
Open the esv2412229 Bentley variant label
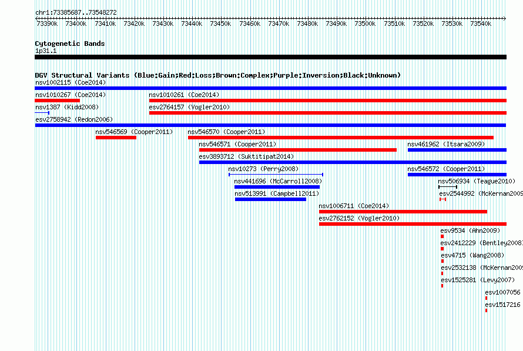482,243
